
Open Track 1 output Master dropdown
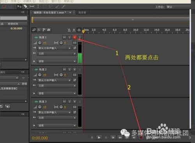coord(57,54)
